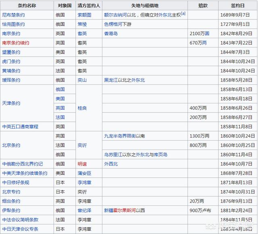Open the 尼布楚条约 treaty link
258x234 pixels.
pyautogui.click(x=13, y=15)
